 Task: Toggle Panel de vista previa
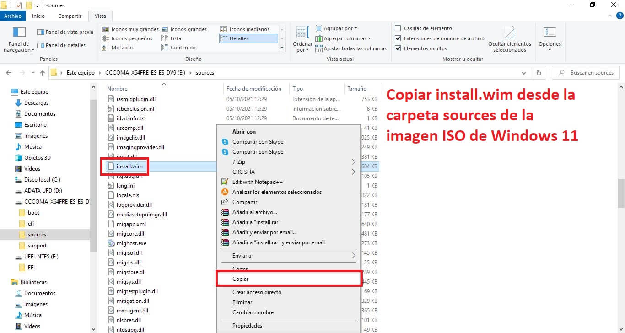65,32
